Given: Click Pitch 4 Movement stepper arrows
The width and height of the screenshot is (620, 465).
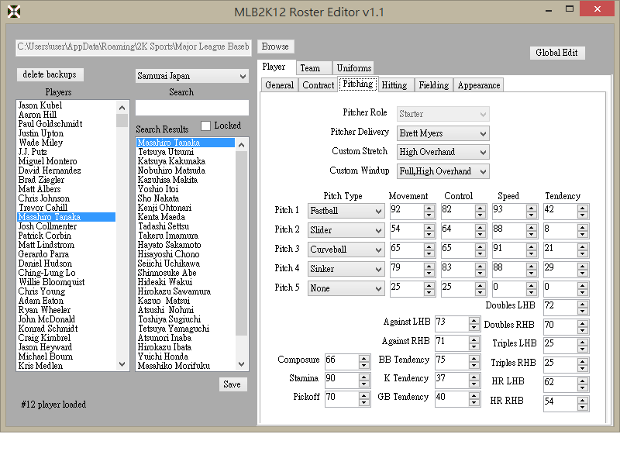Looking at the screenshot, I should coord(429,269).
